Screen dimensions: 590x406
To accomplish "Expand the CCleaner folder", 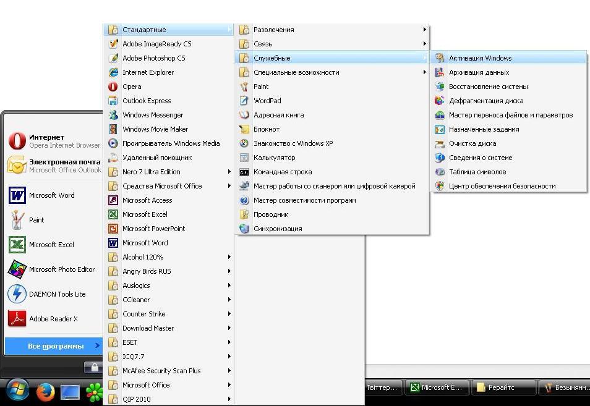I will 168,300.
